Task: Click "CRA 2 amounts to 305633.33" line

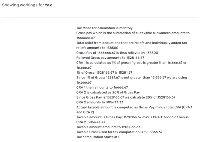Action: tap(100, 102)
